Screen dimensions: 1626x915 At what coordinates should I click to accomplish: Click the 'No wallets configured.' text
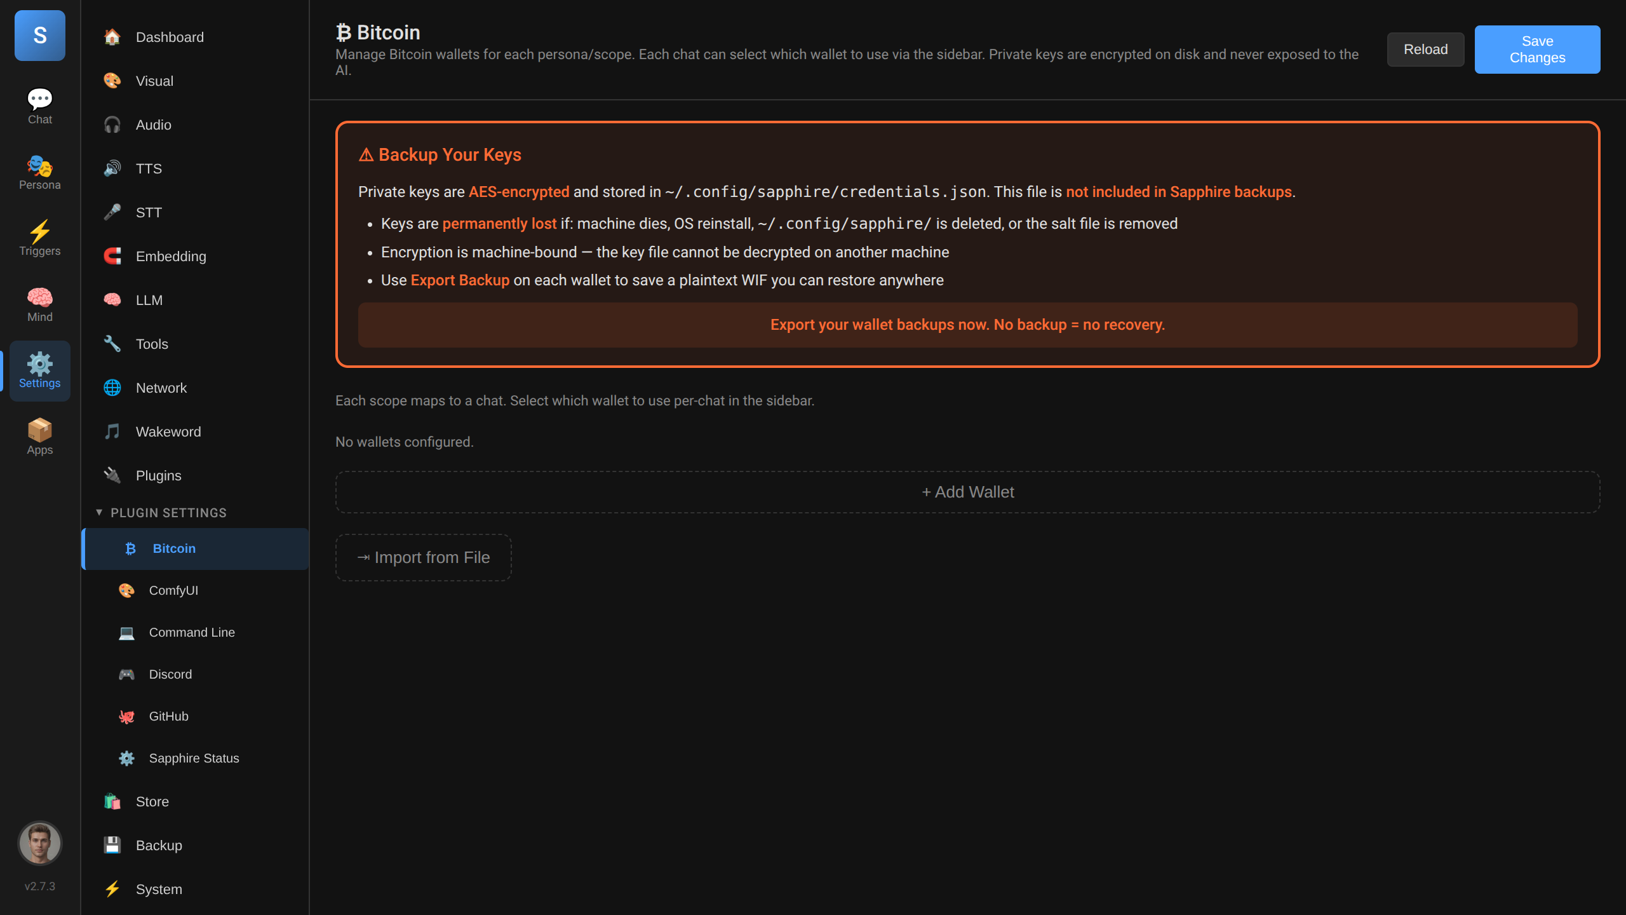(405, 442)
